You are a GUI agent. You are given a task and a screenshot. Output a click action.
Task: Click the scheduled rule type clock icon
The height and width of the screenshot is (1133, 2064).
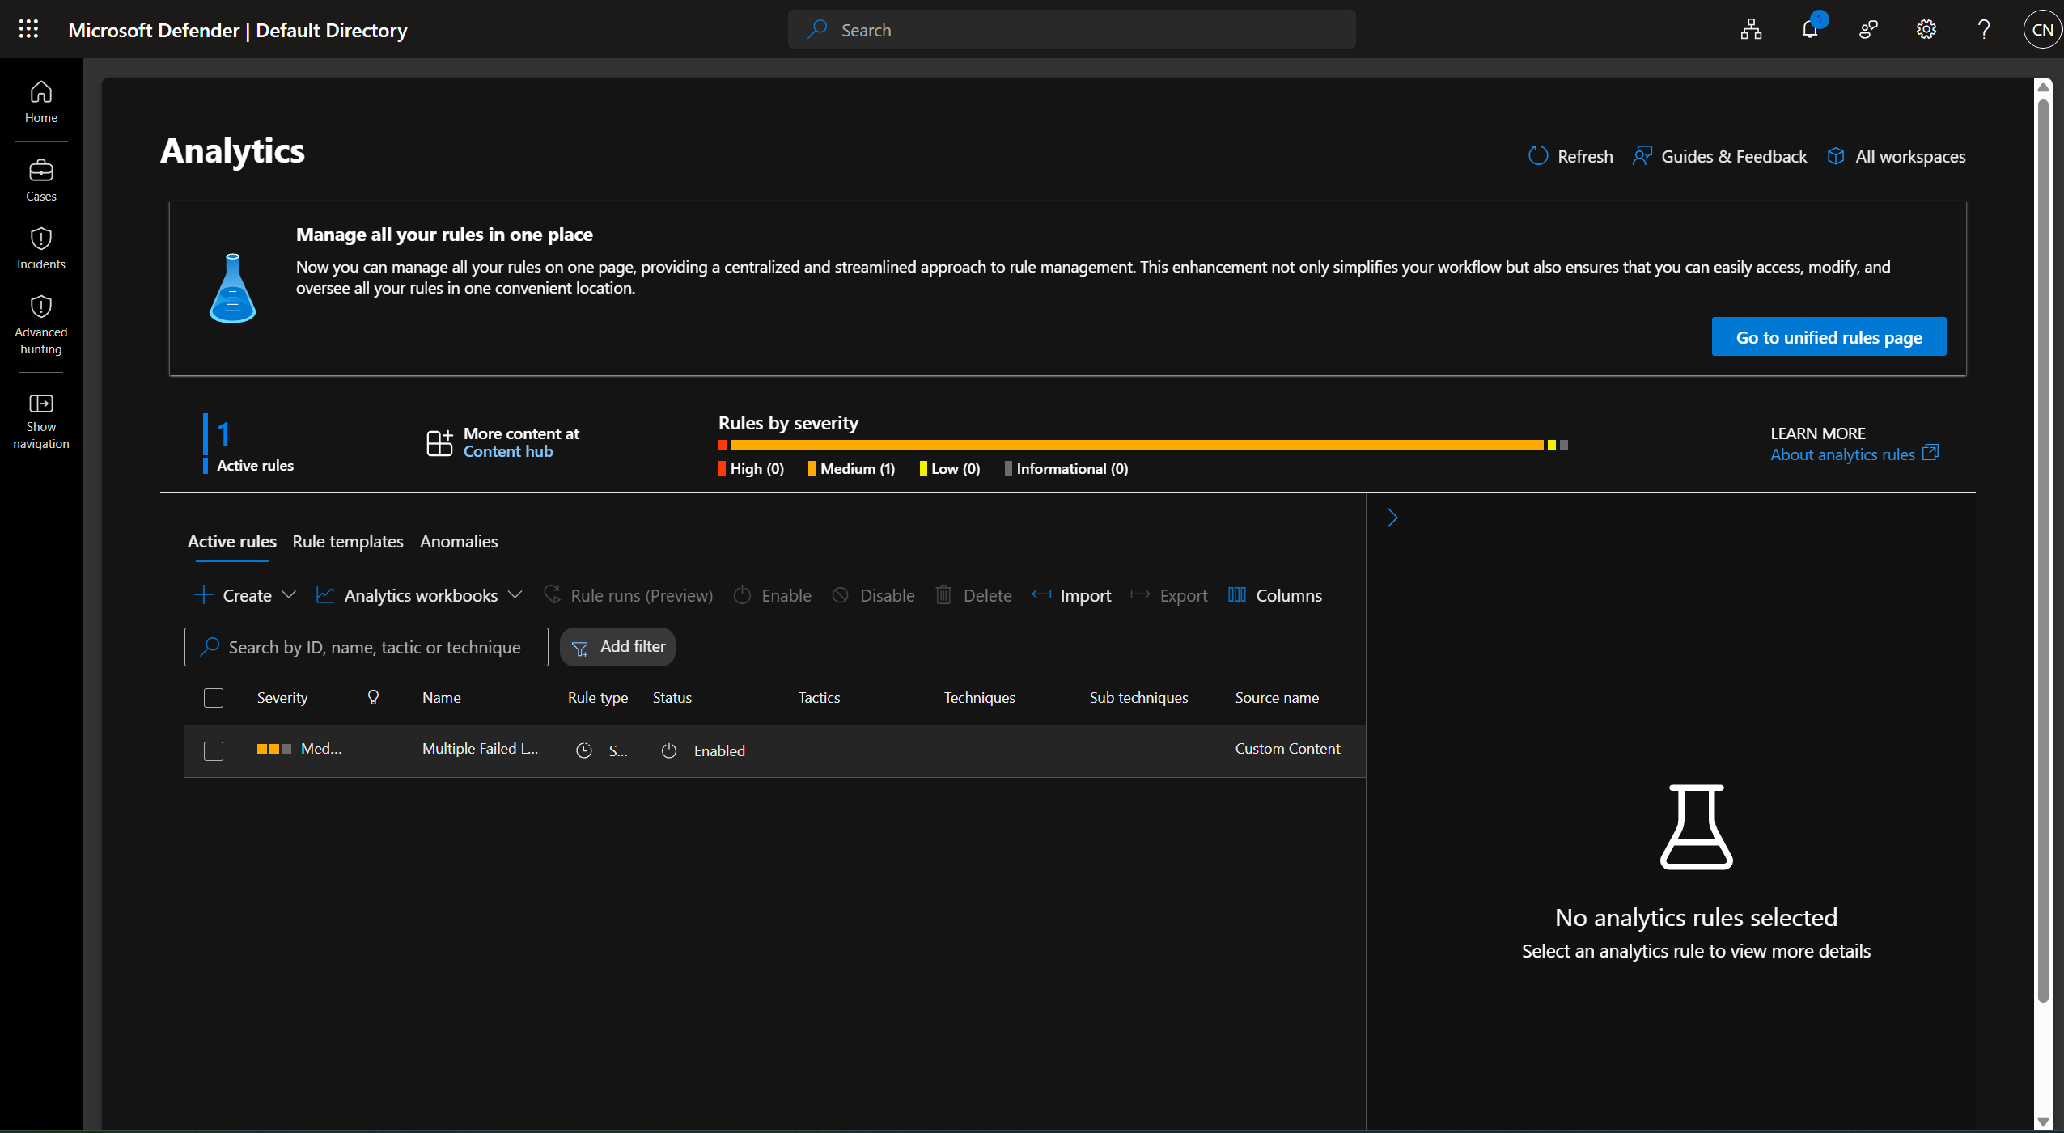coord(584,751)
